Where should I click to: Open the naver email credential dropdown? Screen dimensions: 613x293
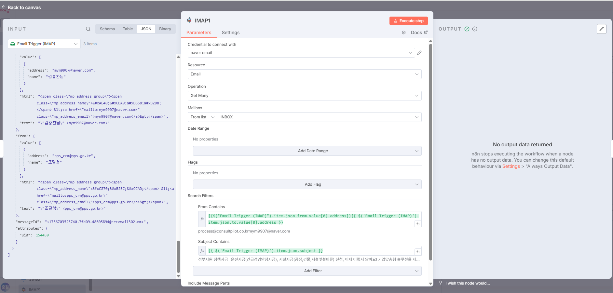pos(301,53)
